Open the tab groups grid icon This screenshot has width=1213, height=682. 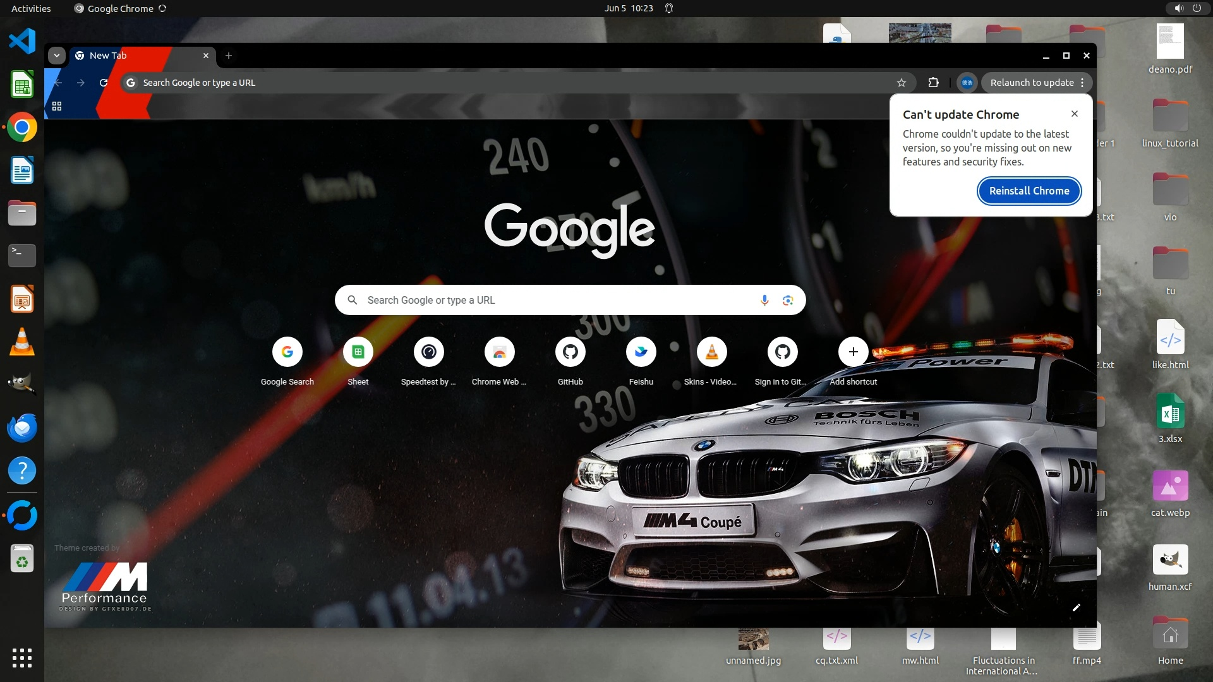(57, 106)
